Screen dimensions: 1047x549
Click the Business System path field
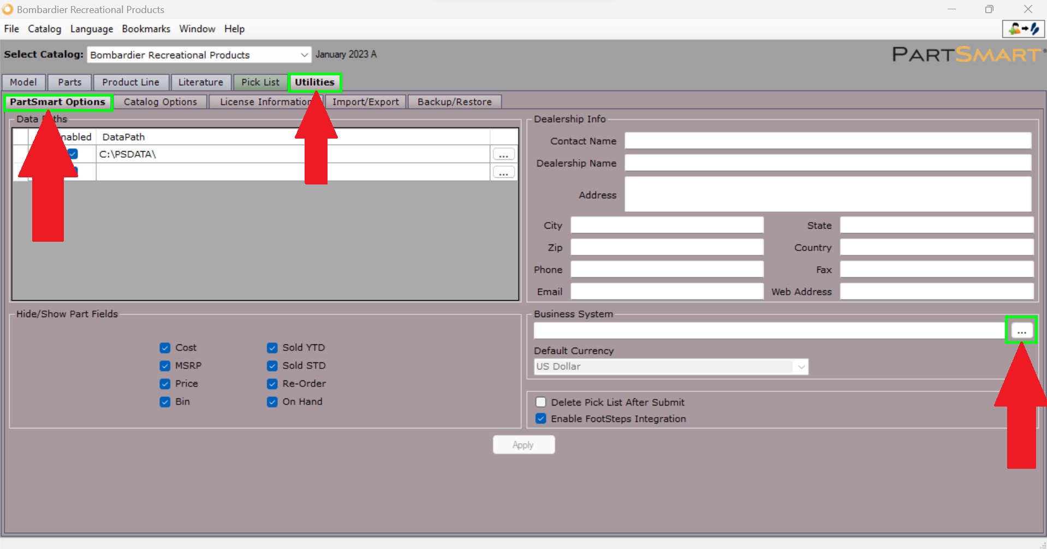pyautogui.click(x=770, y=331)
